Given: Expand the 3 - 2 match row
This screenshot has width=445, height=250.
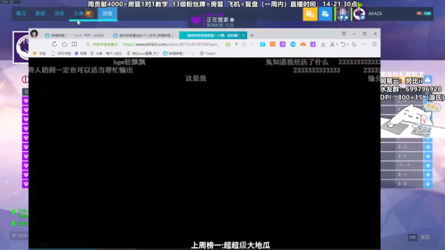Looking at the screenshot, I should [428, 147].
